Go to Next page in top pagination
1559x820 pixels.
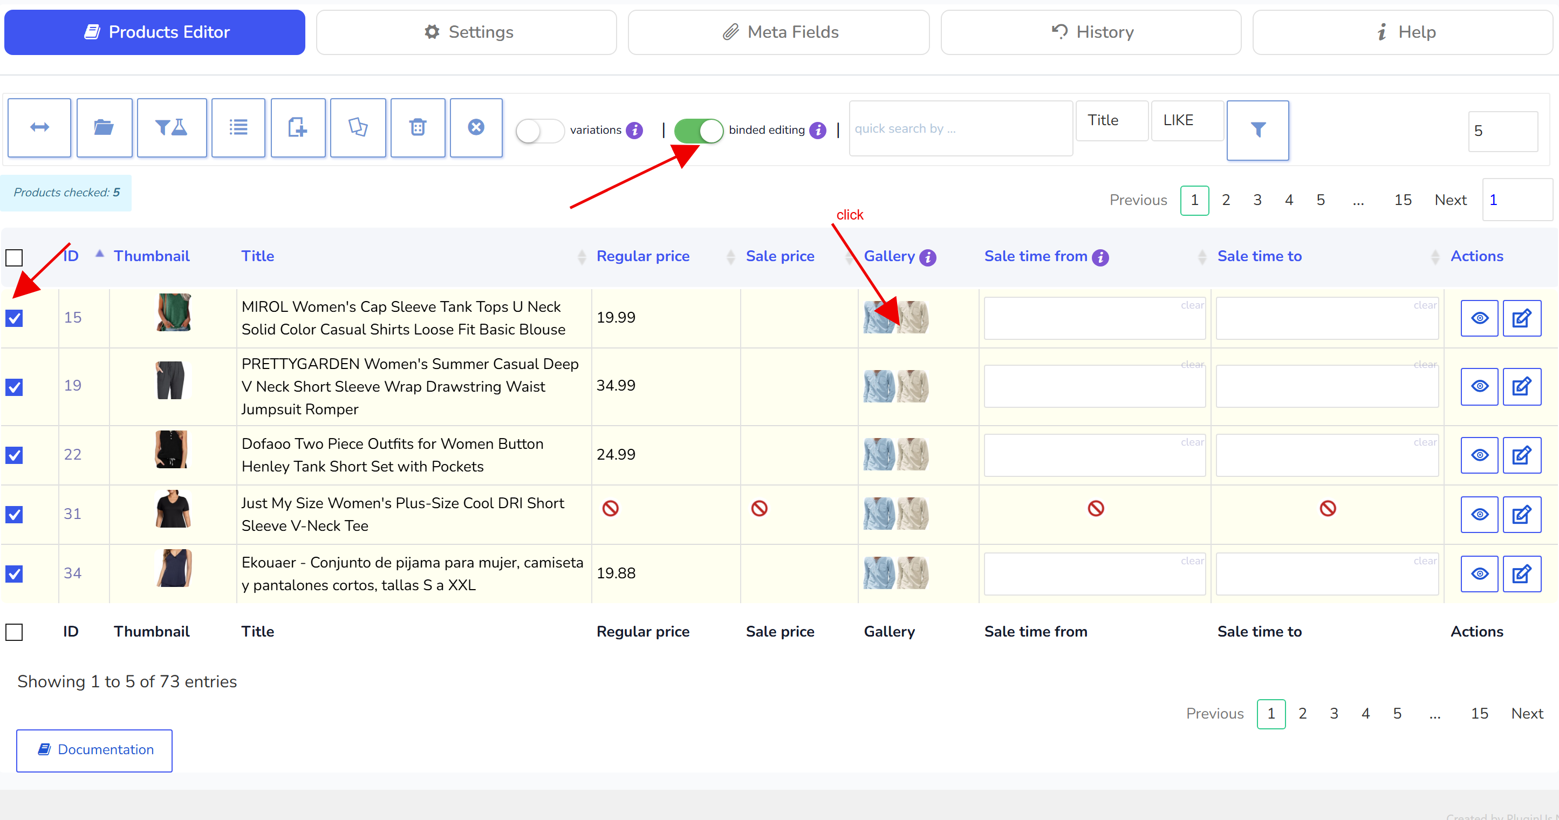click(x=1450, y=200)
